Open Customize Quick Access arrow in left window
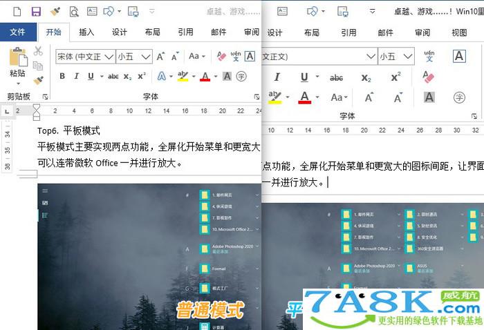484x330 pixels. (x=151, y=12)
